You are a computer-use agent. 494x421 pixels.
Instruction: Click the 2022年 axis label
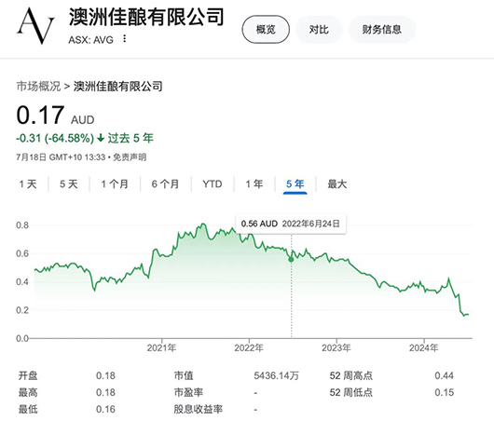pyautogui.click(x=249, y=347)
